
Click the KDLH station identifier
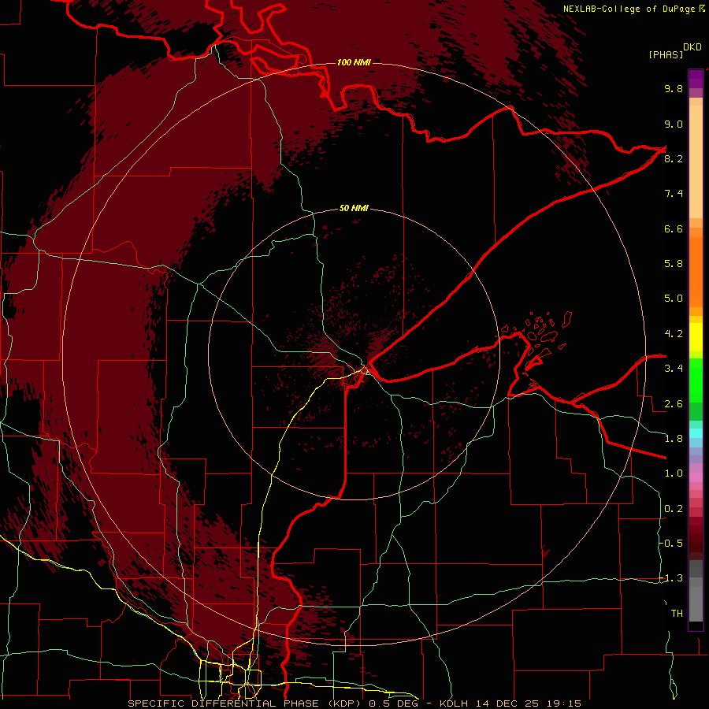454,703
